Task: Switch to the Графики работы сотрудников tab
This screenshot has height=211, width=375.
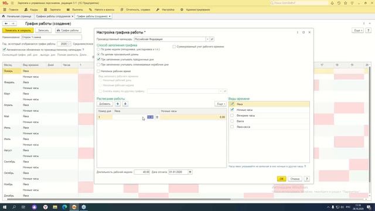Action: [53, 16]
